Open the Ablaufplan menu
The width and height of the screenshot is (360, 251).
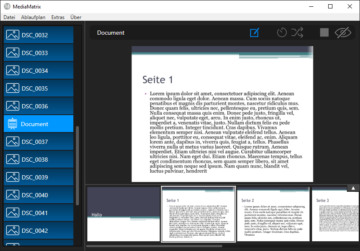tap(33, 17)
